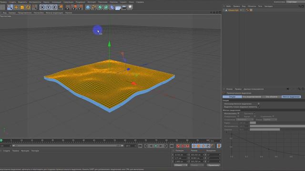Render the current view clapperboard icon
The image size is (305, 171).
[x=68, y=8]
